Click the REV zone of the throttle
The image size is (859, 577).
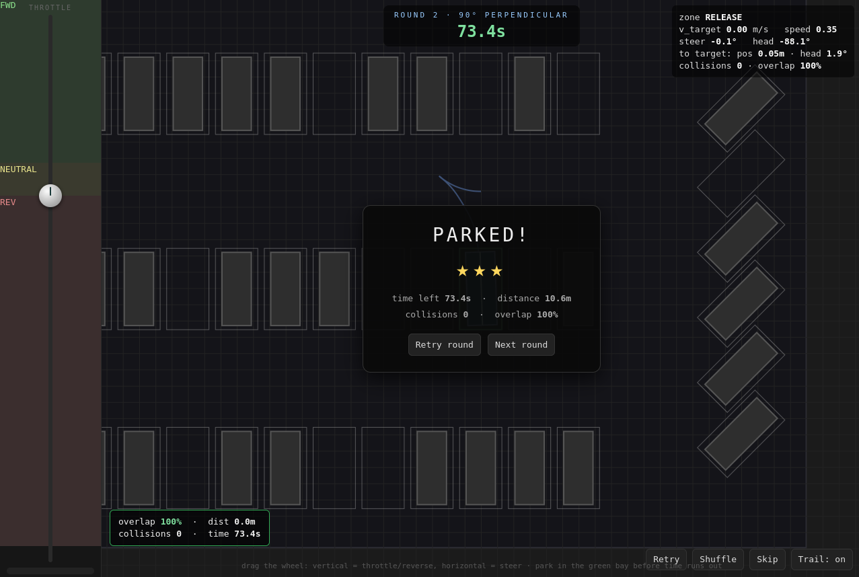50,371
